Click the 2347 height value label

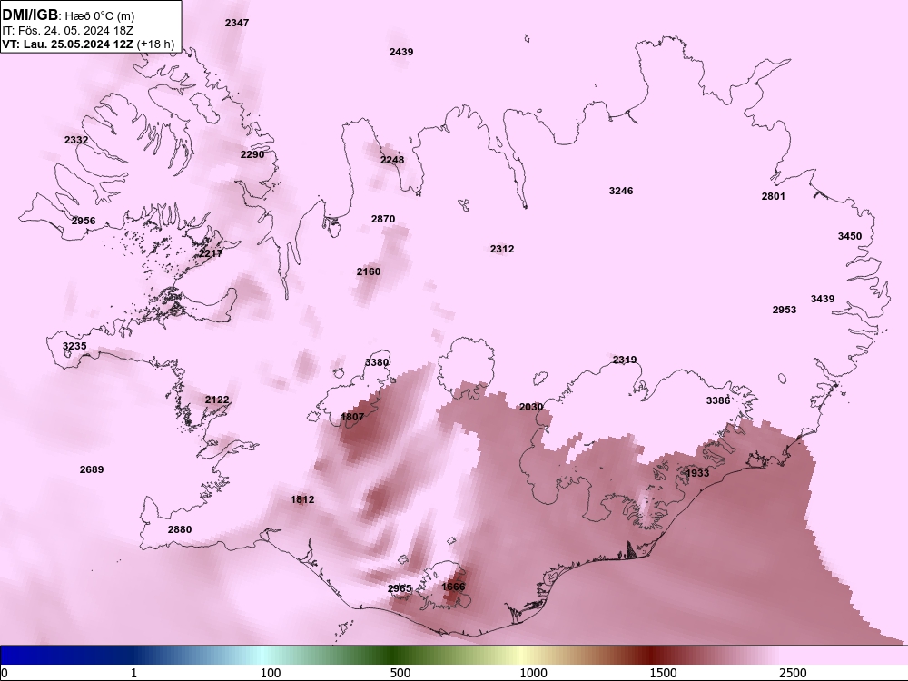pos(237,23)
